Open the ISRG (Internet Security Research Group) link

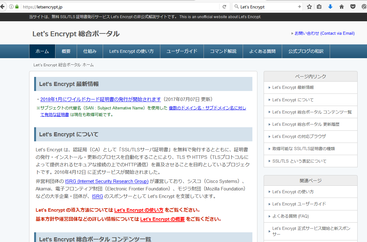tap(106, 181)
